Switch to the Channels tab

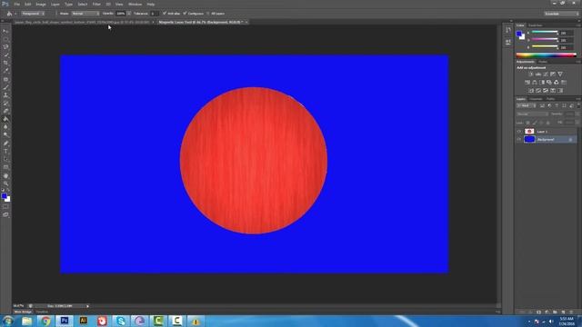tap(536, 99)
